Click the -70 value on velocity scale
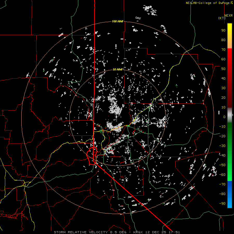The height and width of the screenshot is (234, 234). coord(222,184)
